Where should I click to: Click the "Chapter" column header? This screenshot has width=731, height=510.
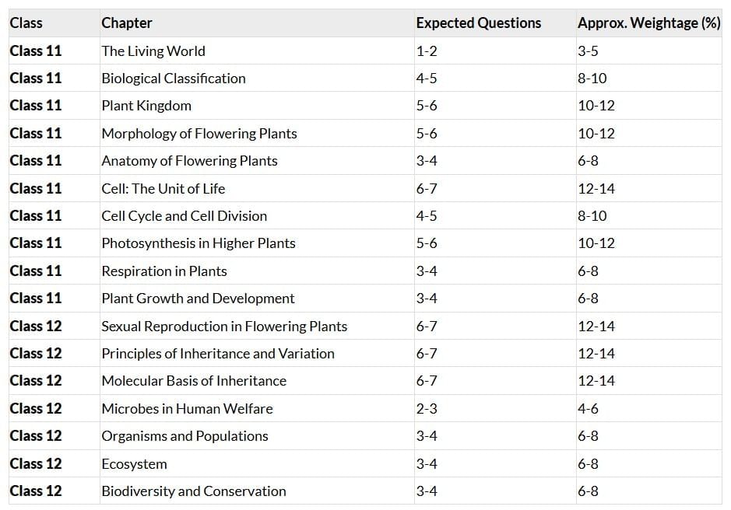coord(127,23)
